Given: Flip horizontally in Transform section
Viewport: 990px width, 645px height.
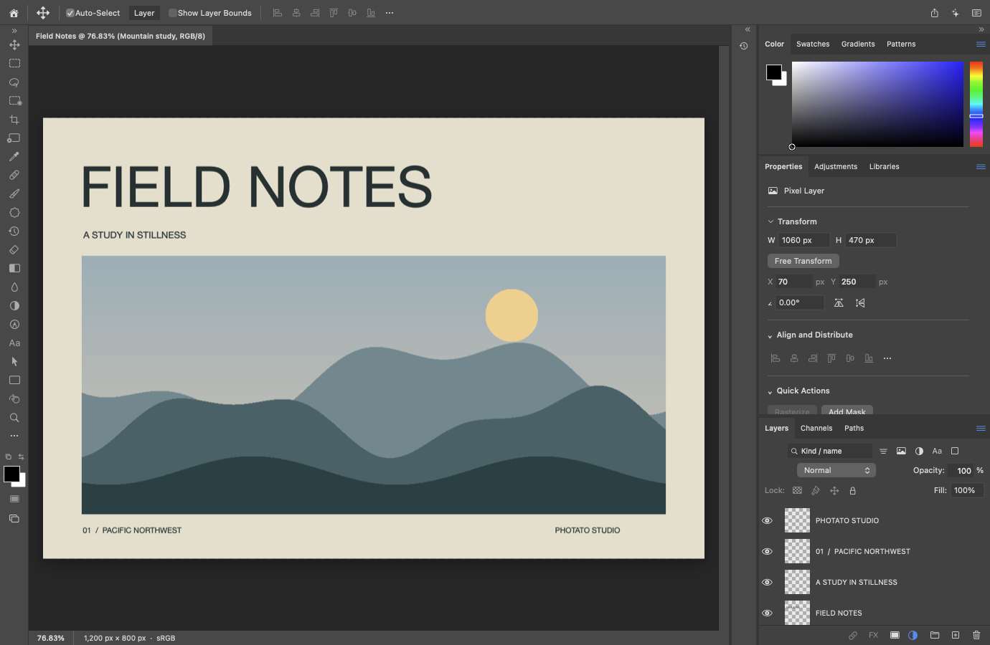Looking at the screenshot, I should coord(839,303).
